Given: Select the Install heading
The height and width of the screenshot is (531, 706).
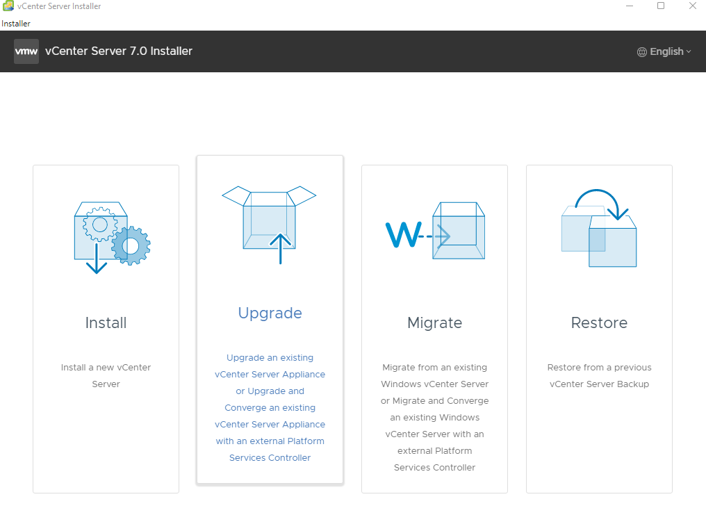Looking at the screenshot, I should pos(106,323).
